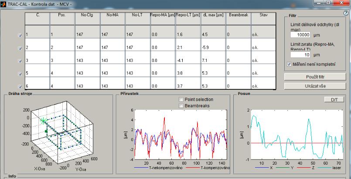The image size is (351, 179).
Task: Toggle the checkbox for row 2
Action: point(20,48)
